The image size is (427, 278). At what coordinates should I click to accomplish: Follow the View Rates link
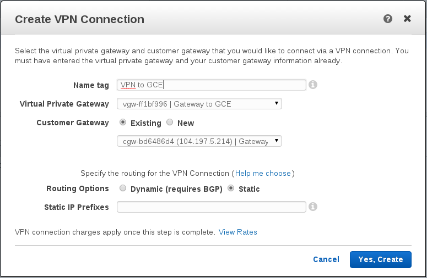click(x=237, y=232)
